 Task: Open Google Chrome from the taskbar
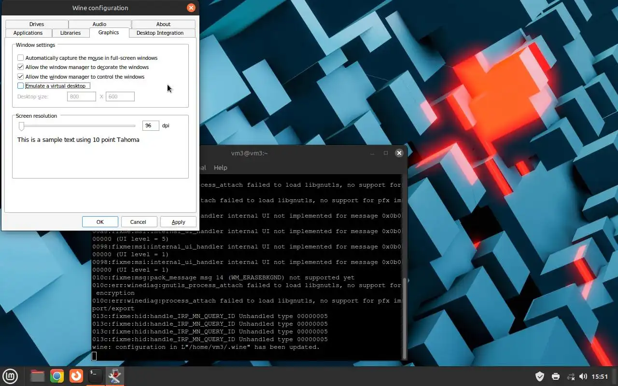[57, 376]
